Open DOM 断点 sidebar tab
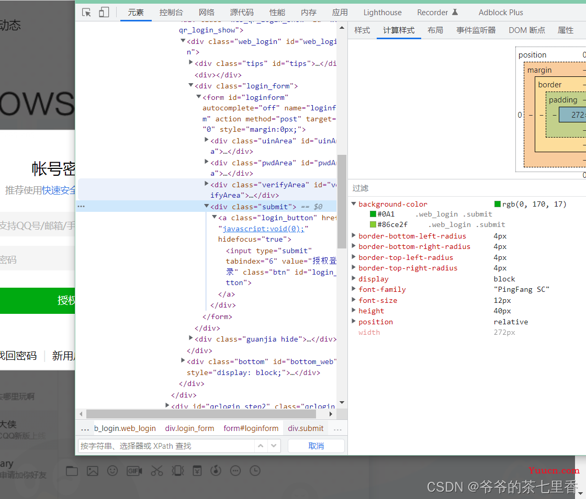The width and height of the screenshot is (586, 499). [x=527, y=30]
